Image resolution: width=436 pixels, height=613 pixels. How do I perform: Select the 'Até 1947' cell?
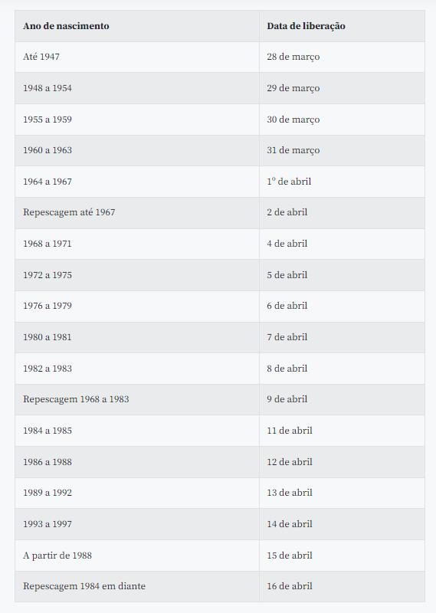(x=137, y=57)
